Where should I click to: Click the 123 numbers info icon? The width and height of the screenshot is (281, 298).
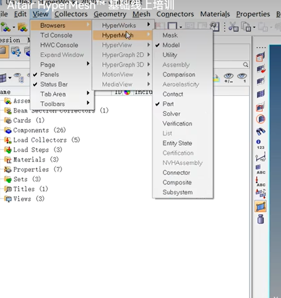[x=261, y=144]
